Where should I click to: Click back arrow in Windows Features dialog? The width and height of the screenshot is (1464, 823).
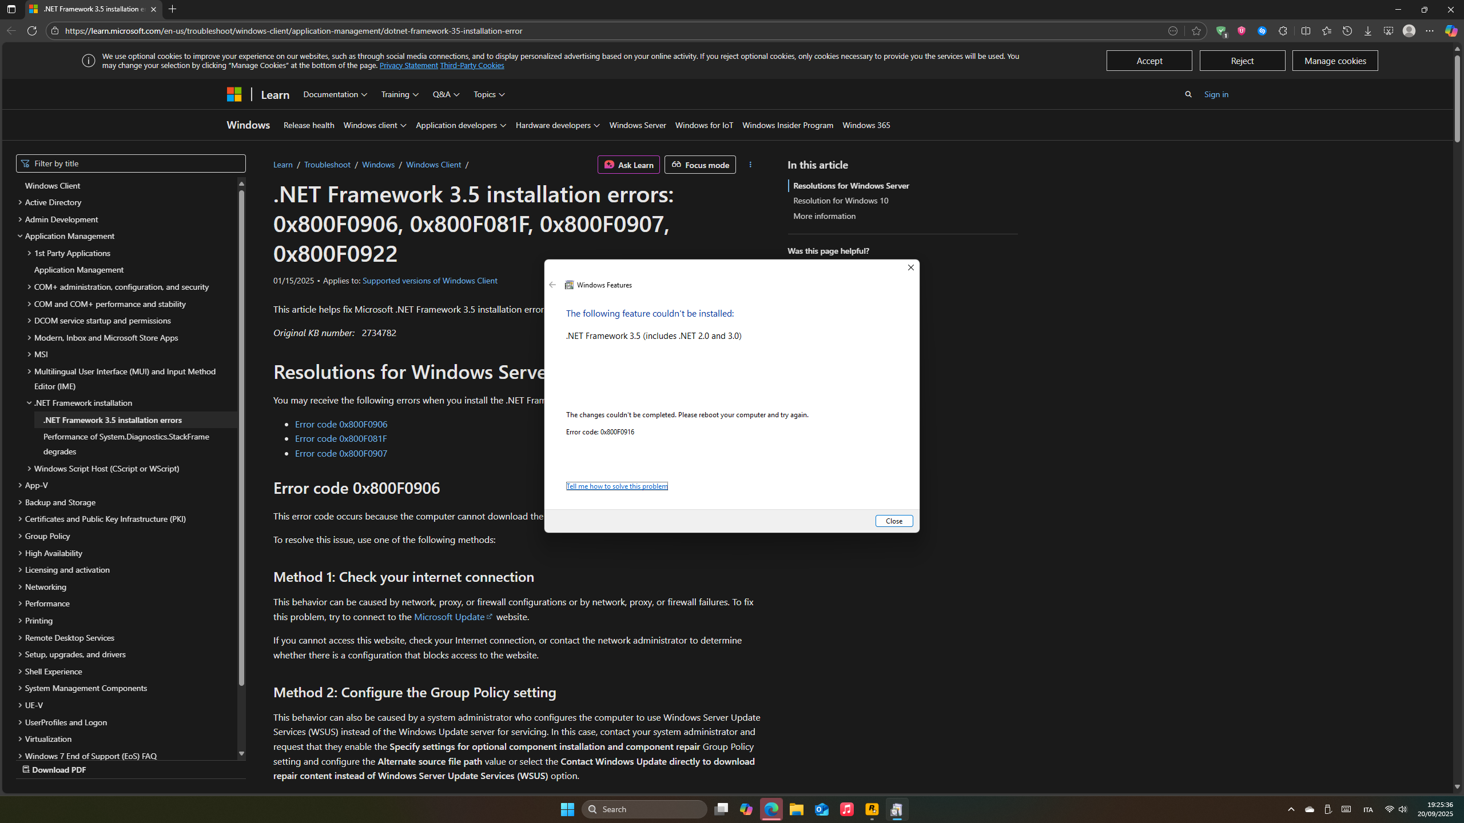(552, 285)
